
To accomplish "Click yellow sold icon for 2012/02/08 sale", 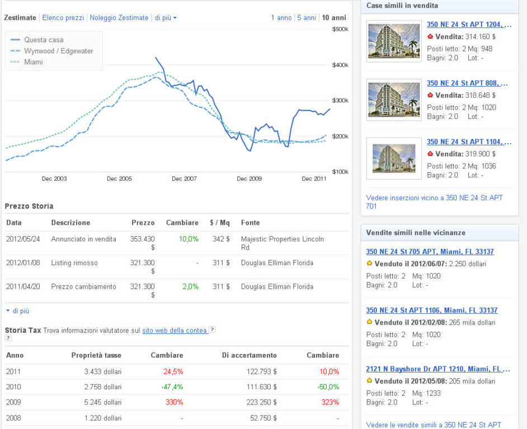I will (x=369, y=322).
